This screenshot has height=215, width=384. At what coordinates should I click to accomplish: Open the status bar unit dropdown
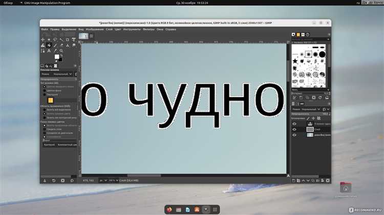(x=103, y=181)
